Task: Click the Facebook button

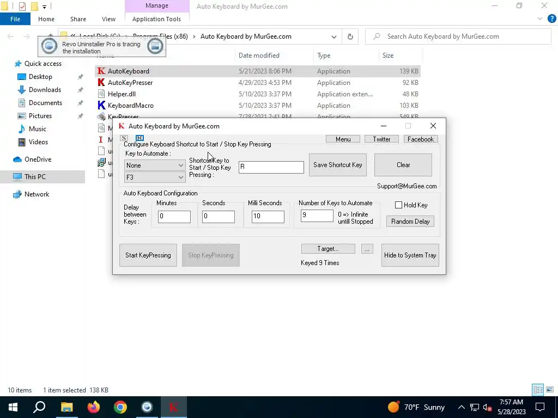Action: [421, 139]
